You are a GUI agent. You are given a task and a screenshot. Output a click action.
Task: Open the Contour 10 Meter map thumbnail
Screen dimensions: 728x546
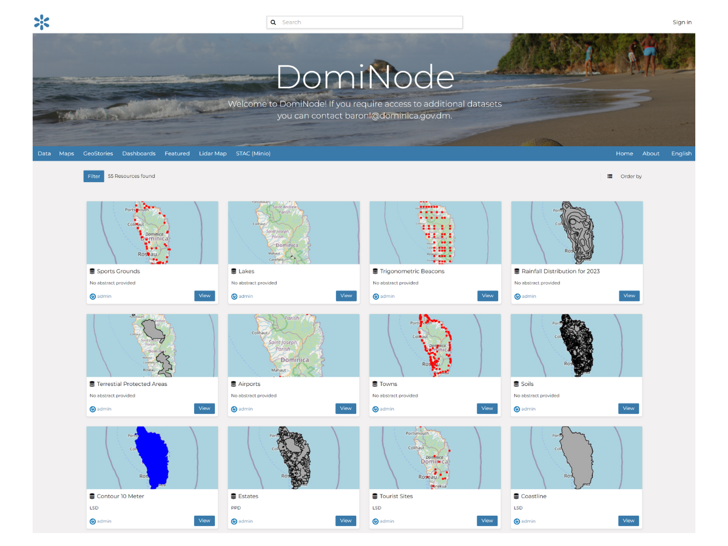[152, 458]
